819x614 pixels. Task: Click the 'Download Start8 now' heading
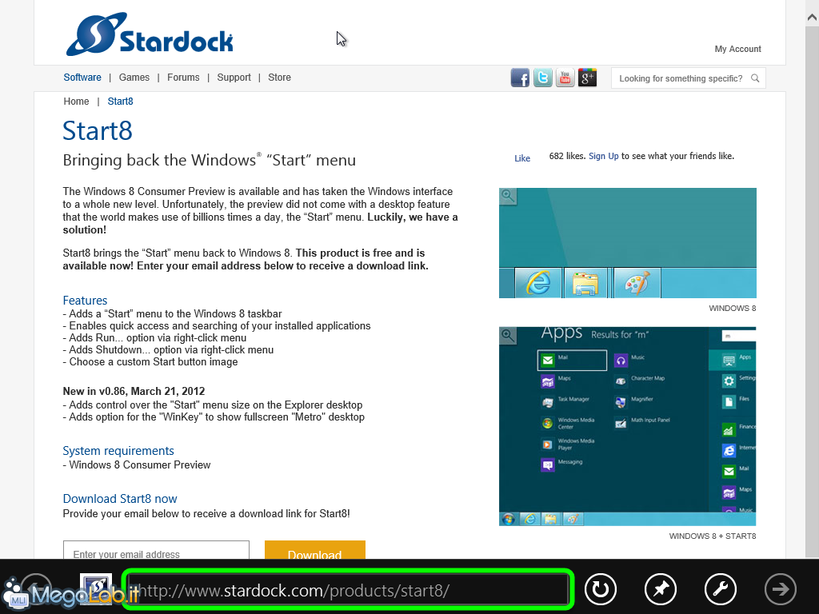pos(120,499)
